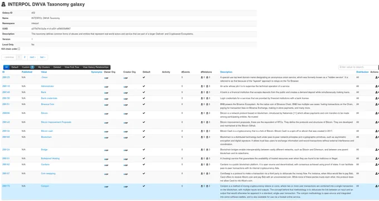Screen dimensions: 379x201
Task: Open the Bulletproof Hosting cluster link
Action: [x=50, y=159]
